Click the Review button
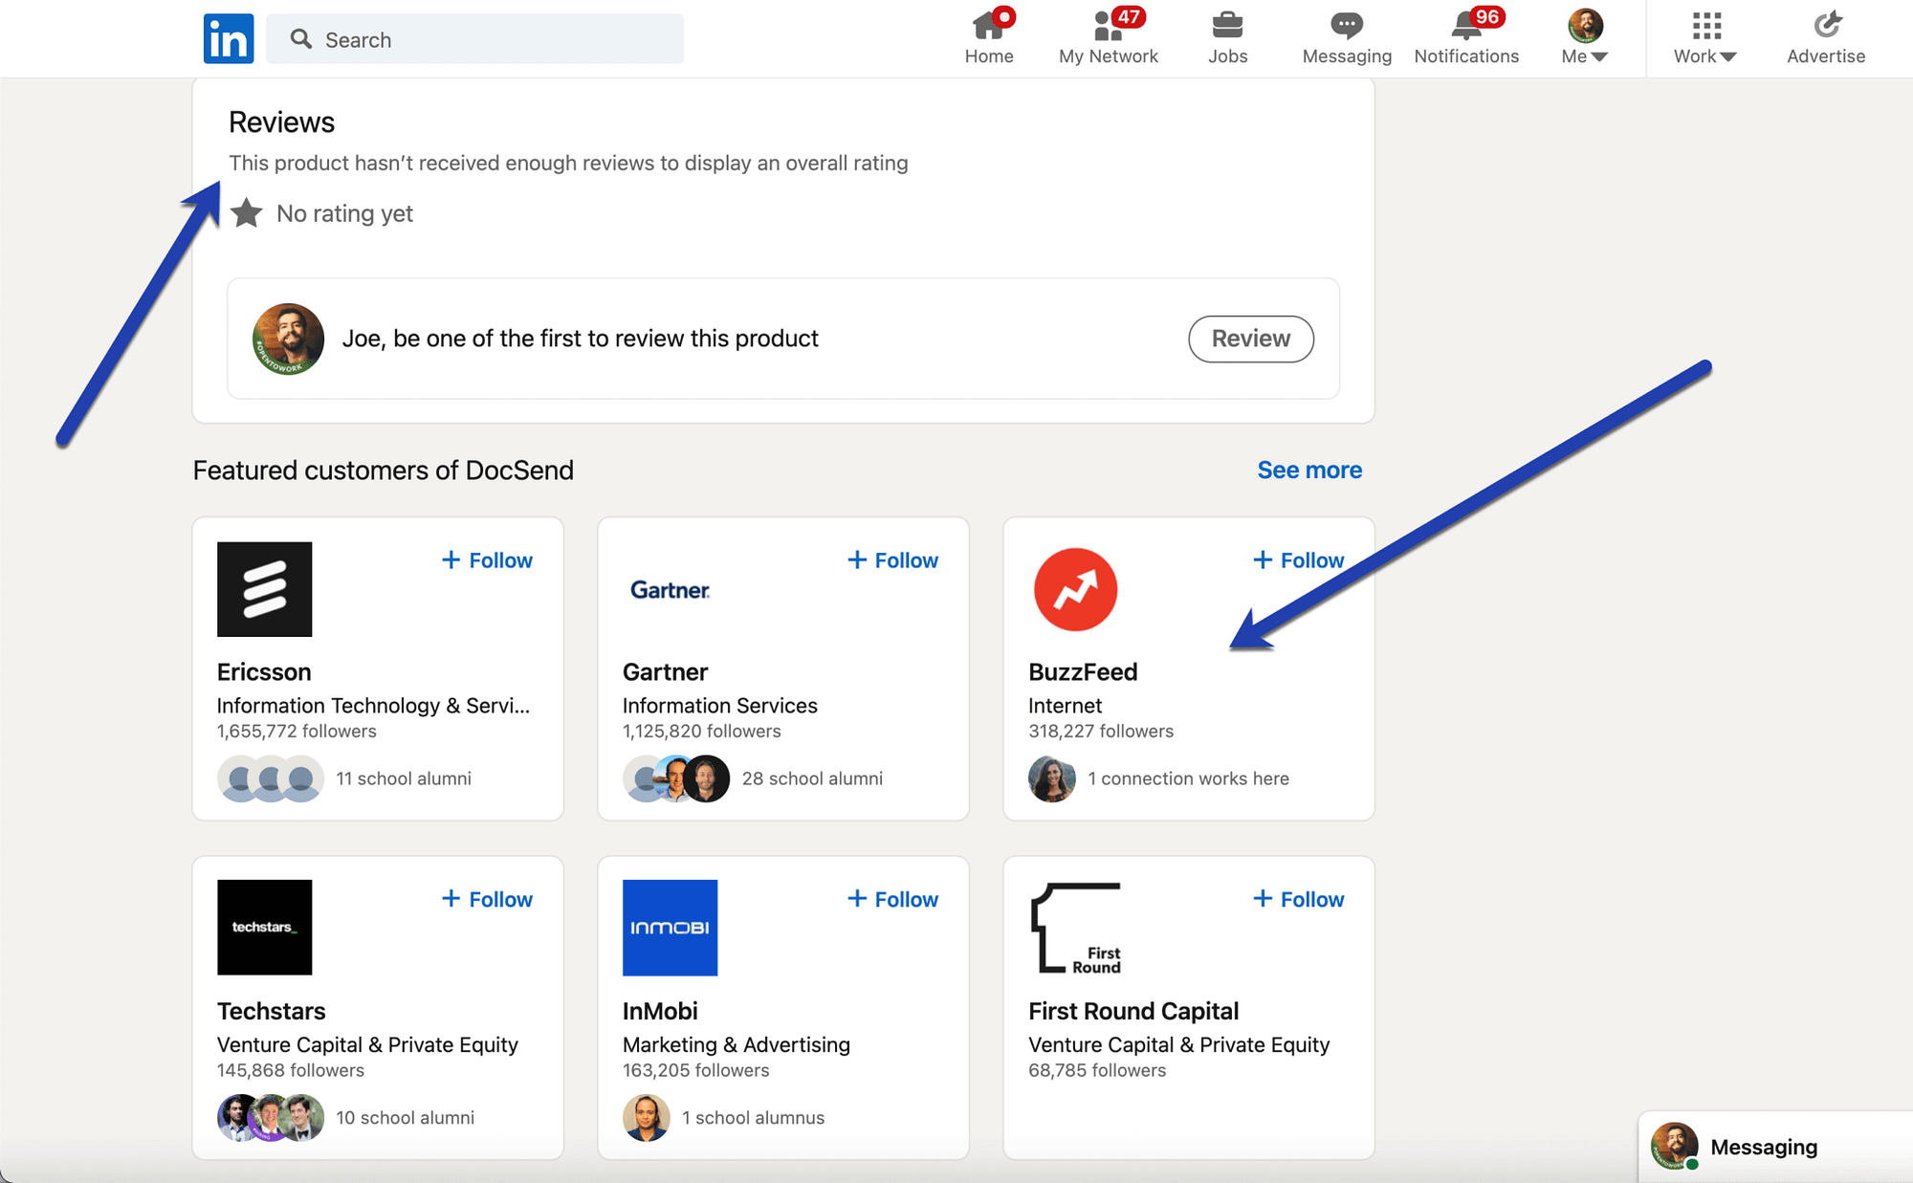Image resolution: width=1913 pixels, height=1183 pixels. 1251,339
